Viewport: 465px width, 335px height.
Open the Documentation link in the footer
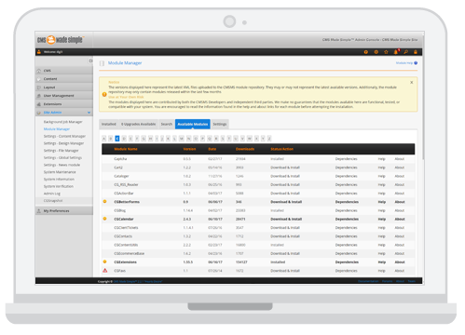[368, 281]
